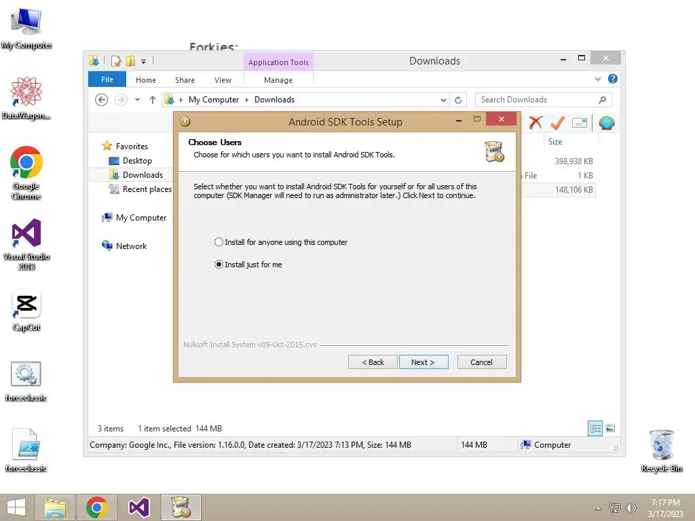Select Google Chrome desktop shortcut
Image resolution: width=695 pixels, height=521 pixels.
click(x=26, y=173)
